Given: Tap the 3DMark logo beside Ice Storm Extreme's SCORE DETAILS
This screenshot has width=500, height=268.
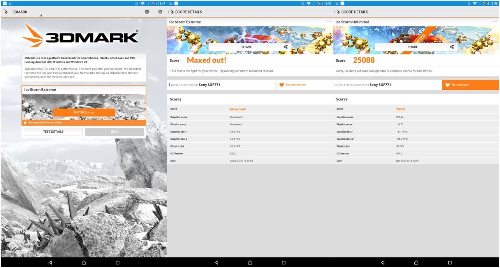Looking at the screenshot, I should point(171,12).
